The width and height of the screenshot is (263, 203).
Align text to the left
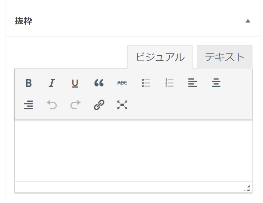click(193, 83)
